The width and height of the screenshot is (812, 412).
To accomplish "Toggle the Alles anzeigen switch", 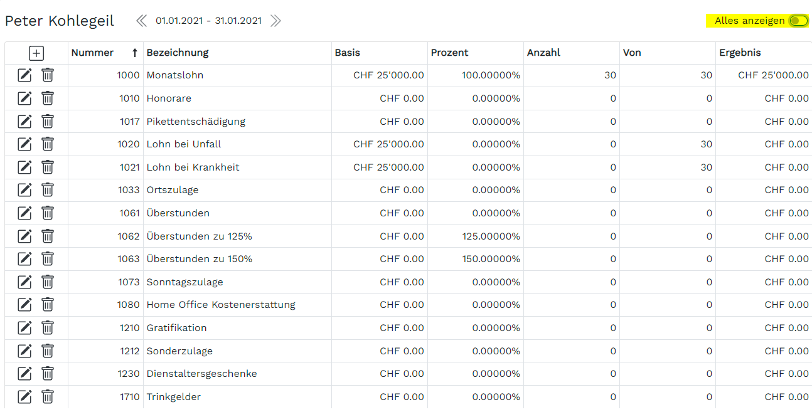I will (x=798, y=21).
